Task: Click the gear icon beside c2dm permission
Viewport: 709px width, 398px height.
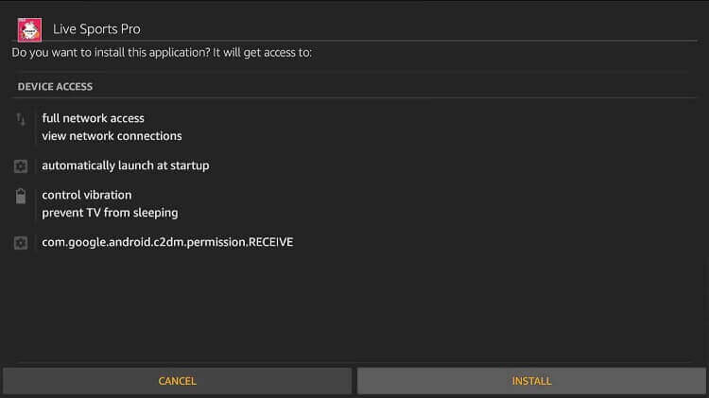Action: 21,243
